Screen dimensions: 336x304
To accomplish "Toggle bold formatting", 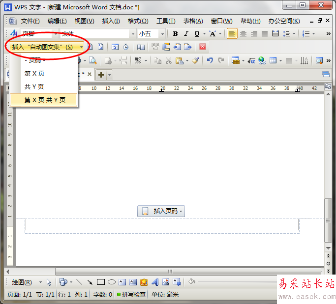I will 175,34.
